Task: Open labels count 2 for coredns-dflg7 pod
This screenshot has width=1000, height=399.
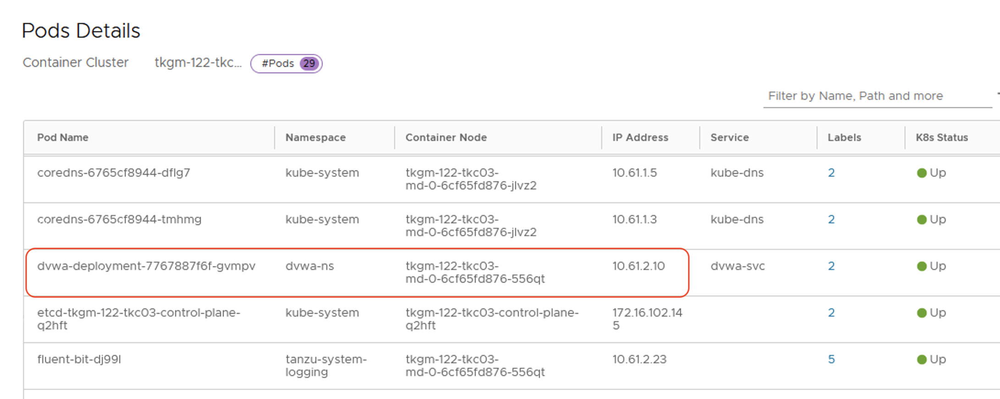Action: (831, 173)
